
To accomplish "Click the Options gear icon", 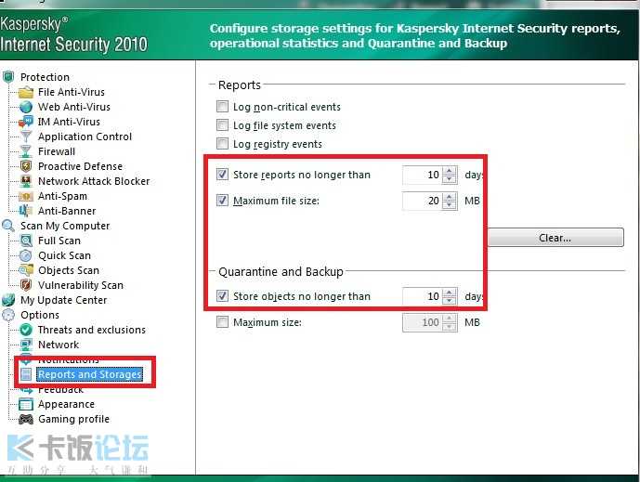I will point(8,315).
